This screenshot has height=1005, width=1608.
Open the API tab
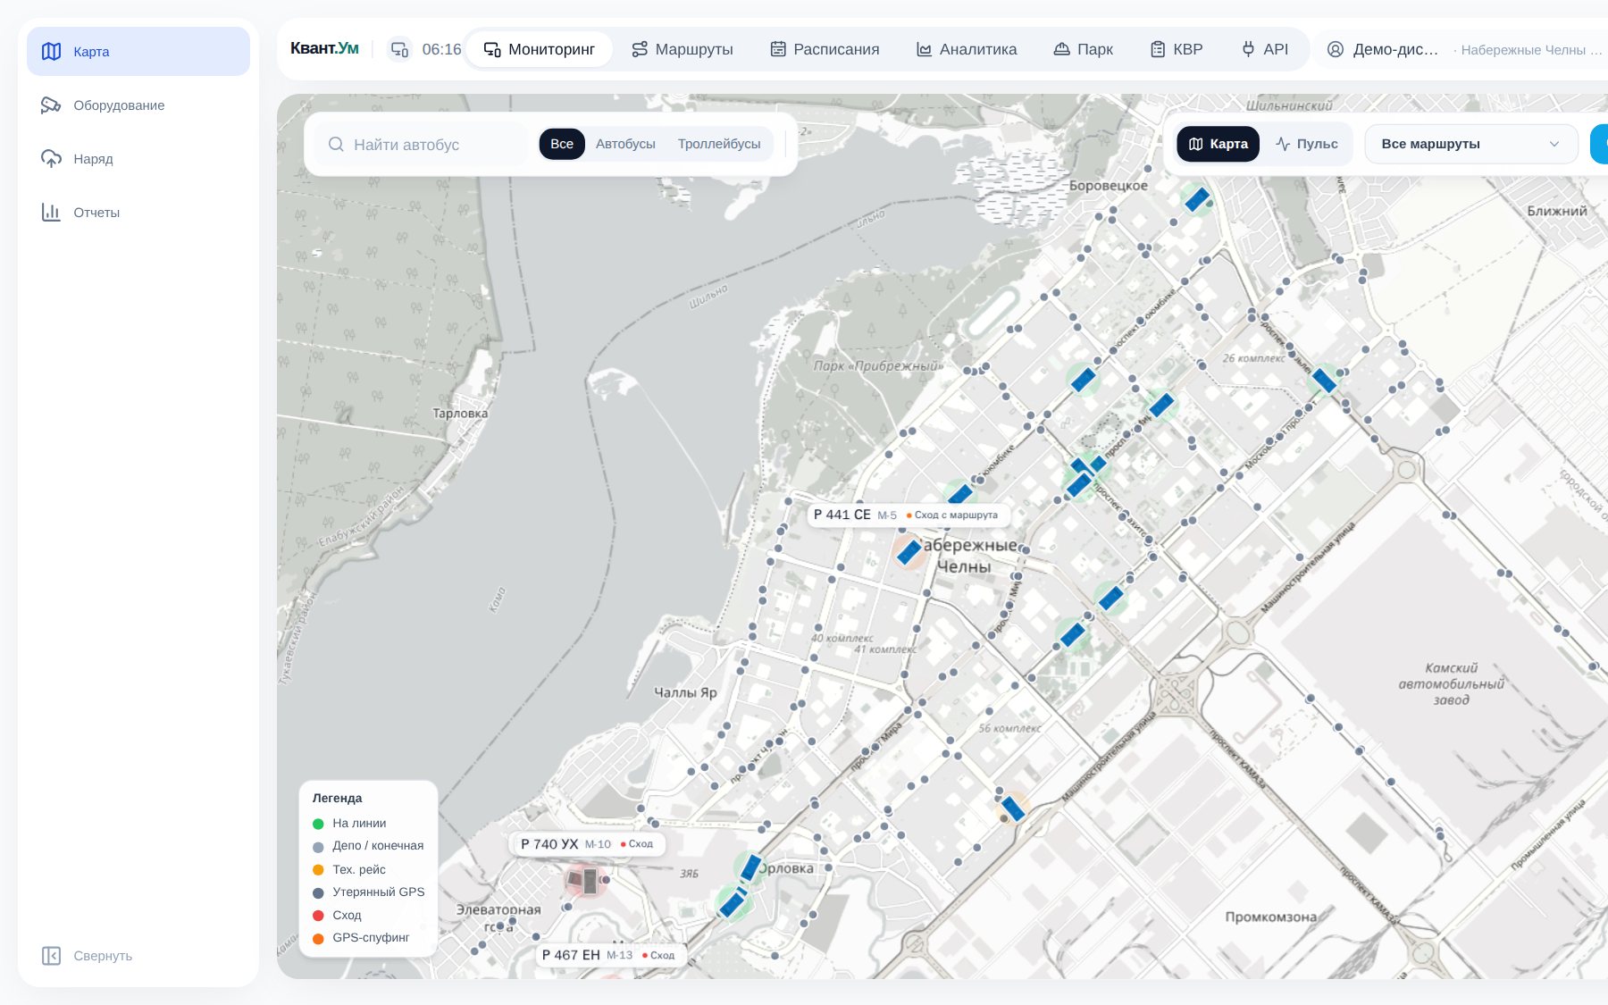pyautogui.click(x=1265, y=49)
